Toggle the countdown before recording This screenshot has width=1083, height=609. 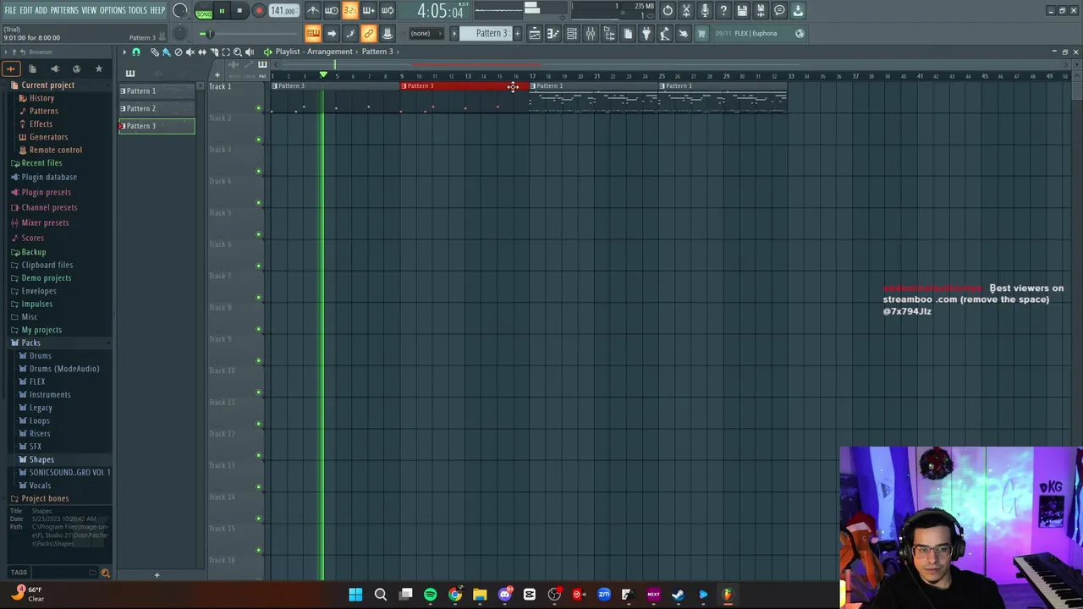[350, 11]
